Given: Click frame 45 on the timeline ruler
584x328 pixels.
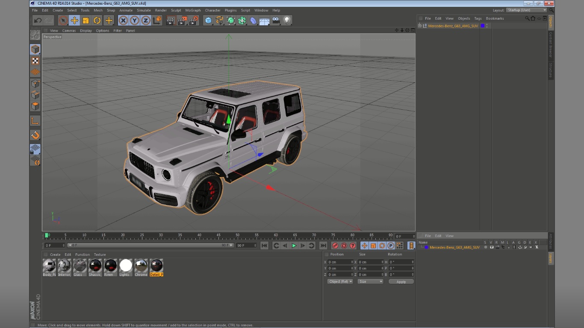Looking at the screenshot, I should 218,235.
